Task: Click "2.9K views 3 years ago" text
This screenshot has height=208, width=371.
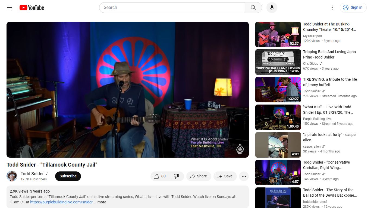Action: (30, 191)
